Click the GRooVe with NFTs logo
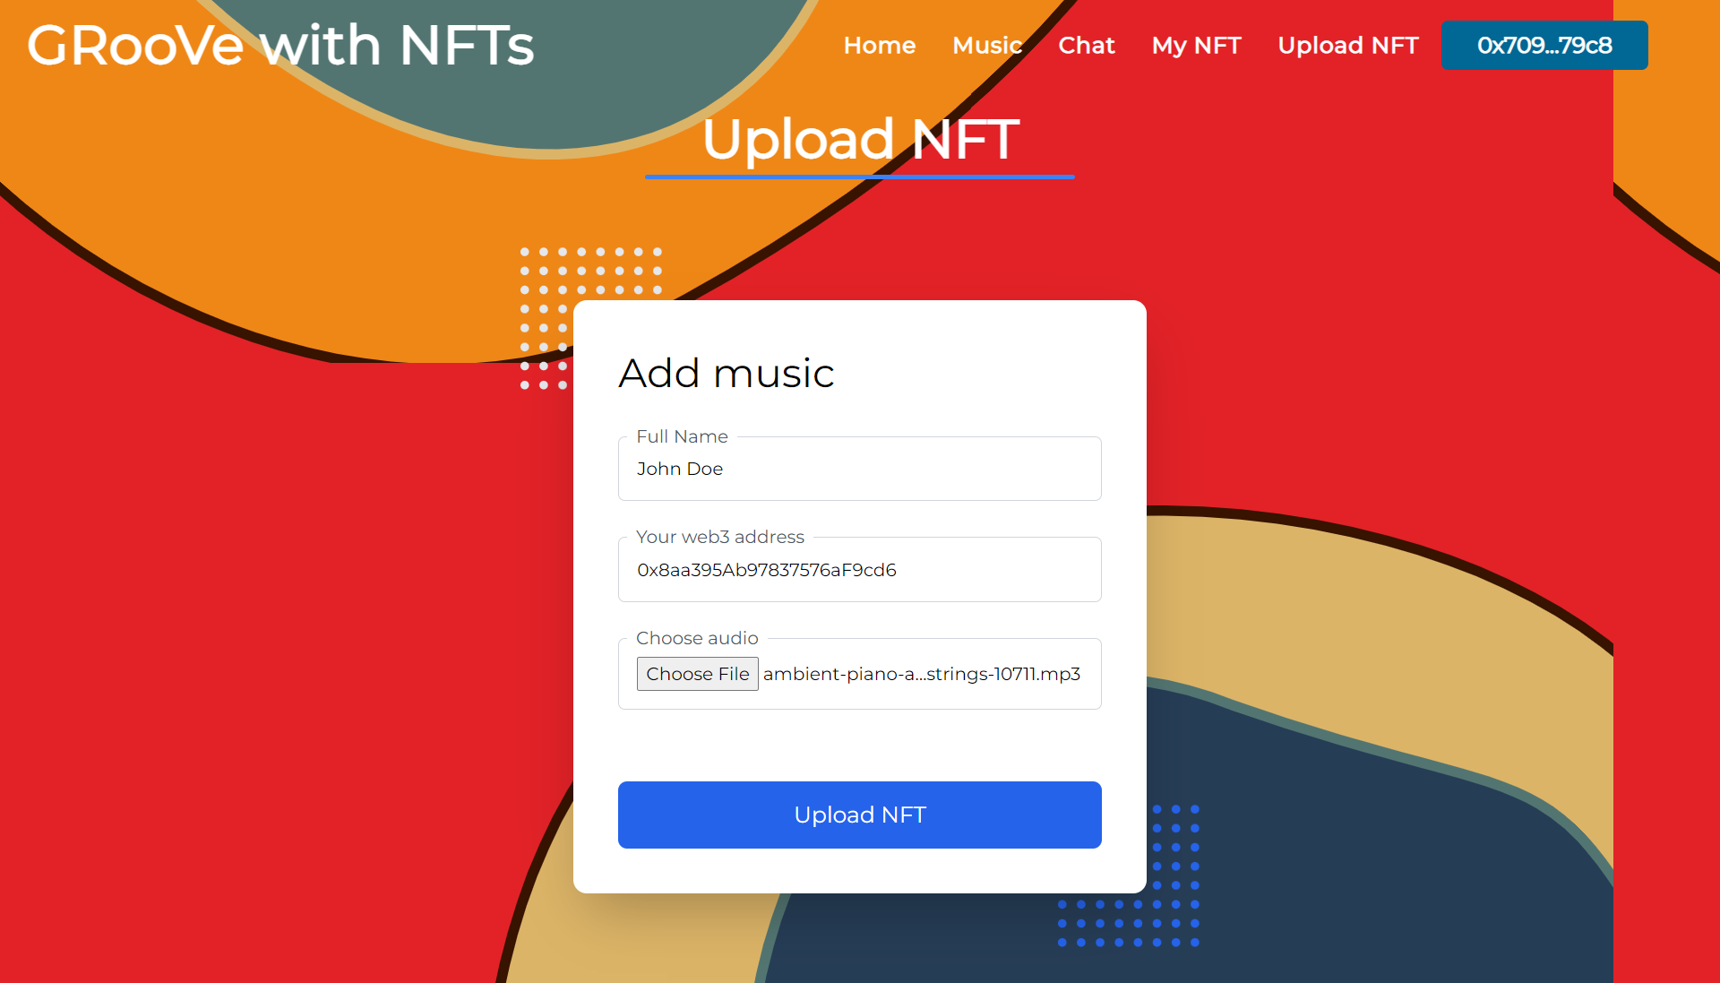The image size is (1720, 983). click(280, 45)
